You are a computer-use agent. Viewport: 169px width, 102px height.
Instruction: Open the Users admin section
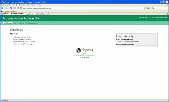[15, 23]
